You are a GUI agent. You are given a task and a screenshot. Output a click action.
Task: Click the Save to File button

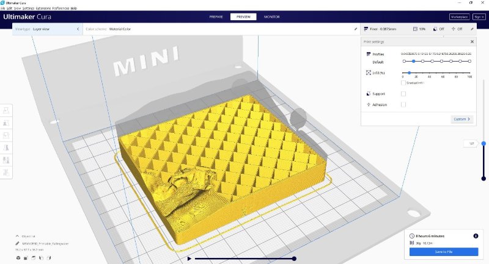coord(444,252)
